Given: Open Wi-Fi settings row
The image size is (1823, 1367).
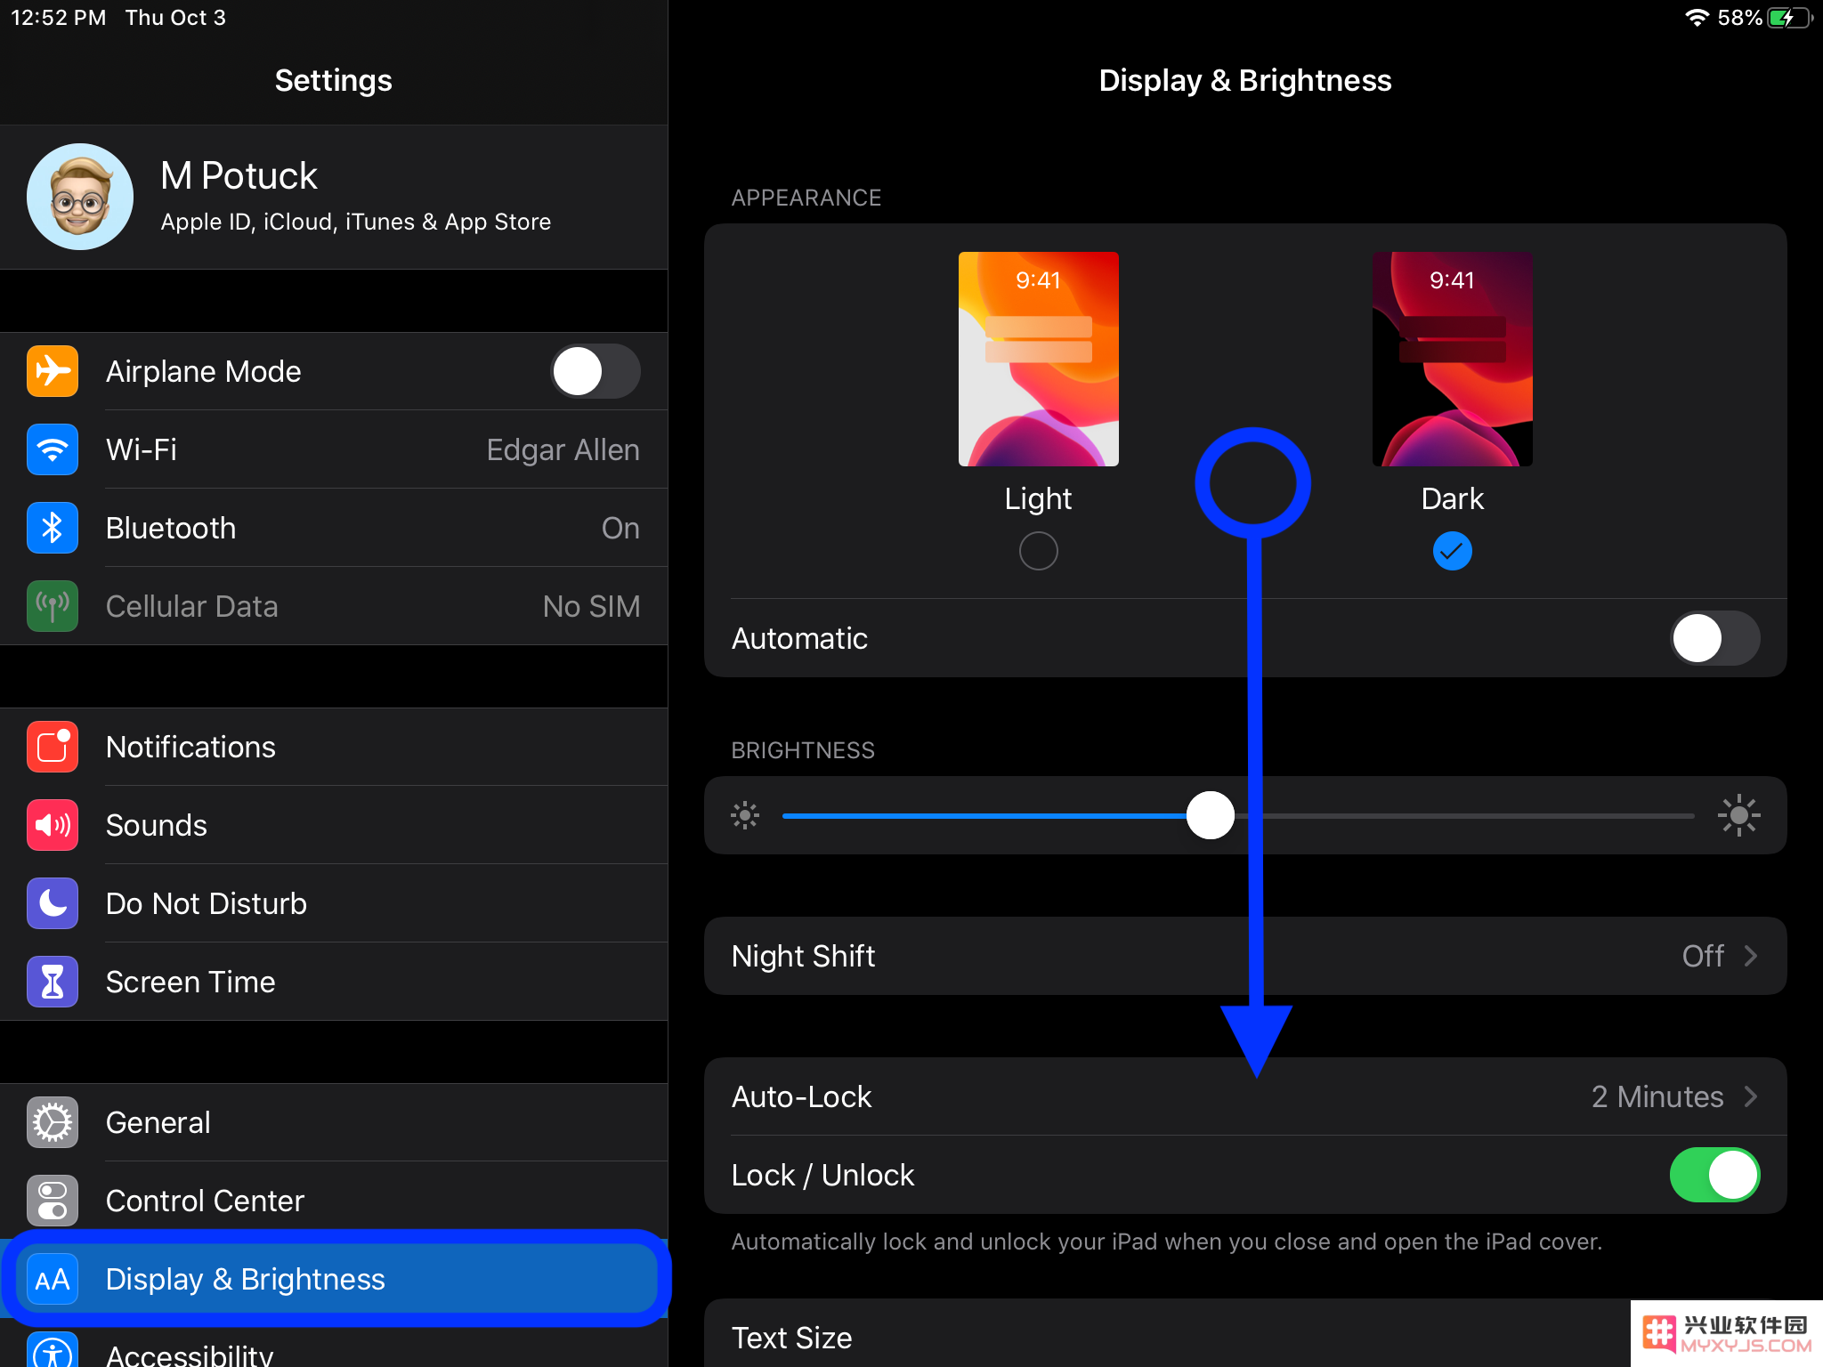Looking at the screenshot, I should point(334,449).
